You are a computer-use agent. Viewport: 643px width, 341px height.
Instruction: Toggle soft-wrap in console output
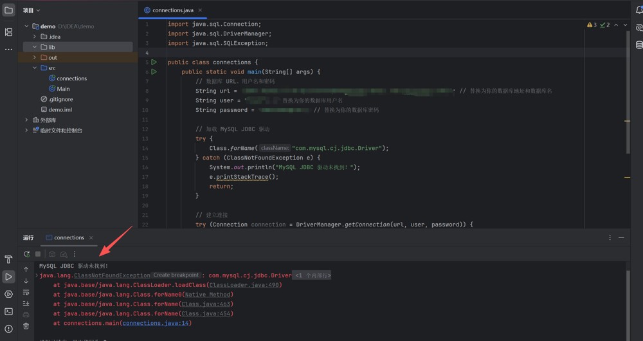click(26, 292)
